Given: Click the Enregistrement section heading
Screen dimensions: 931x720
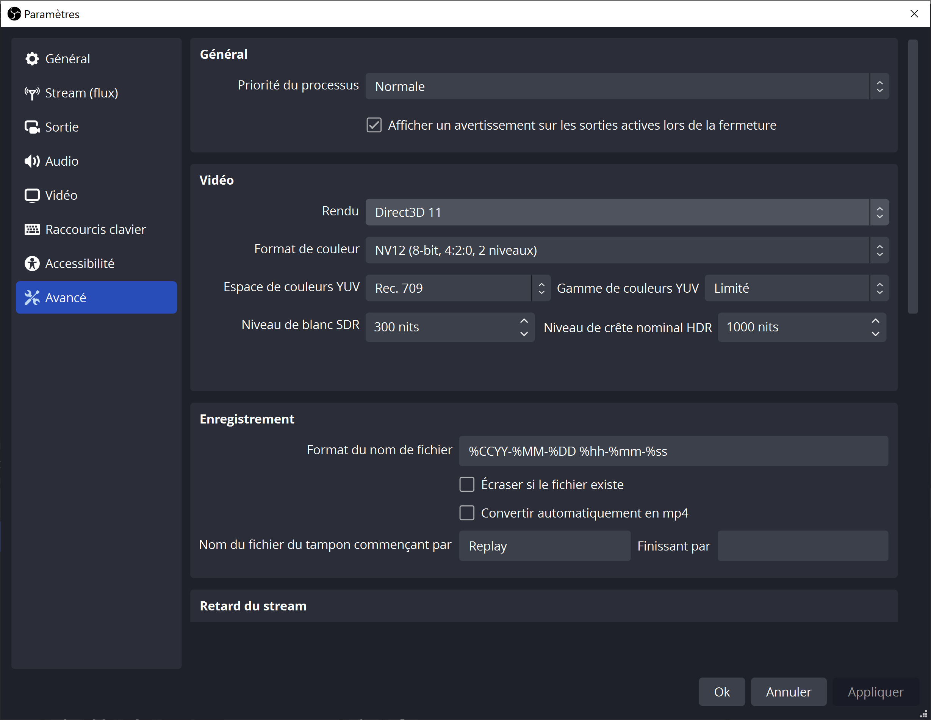Looking at the screenshot, I should tap(247, 419).
